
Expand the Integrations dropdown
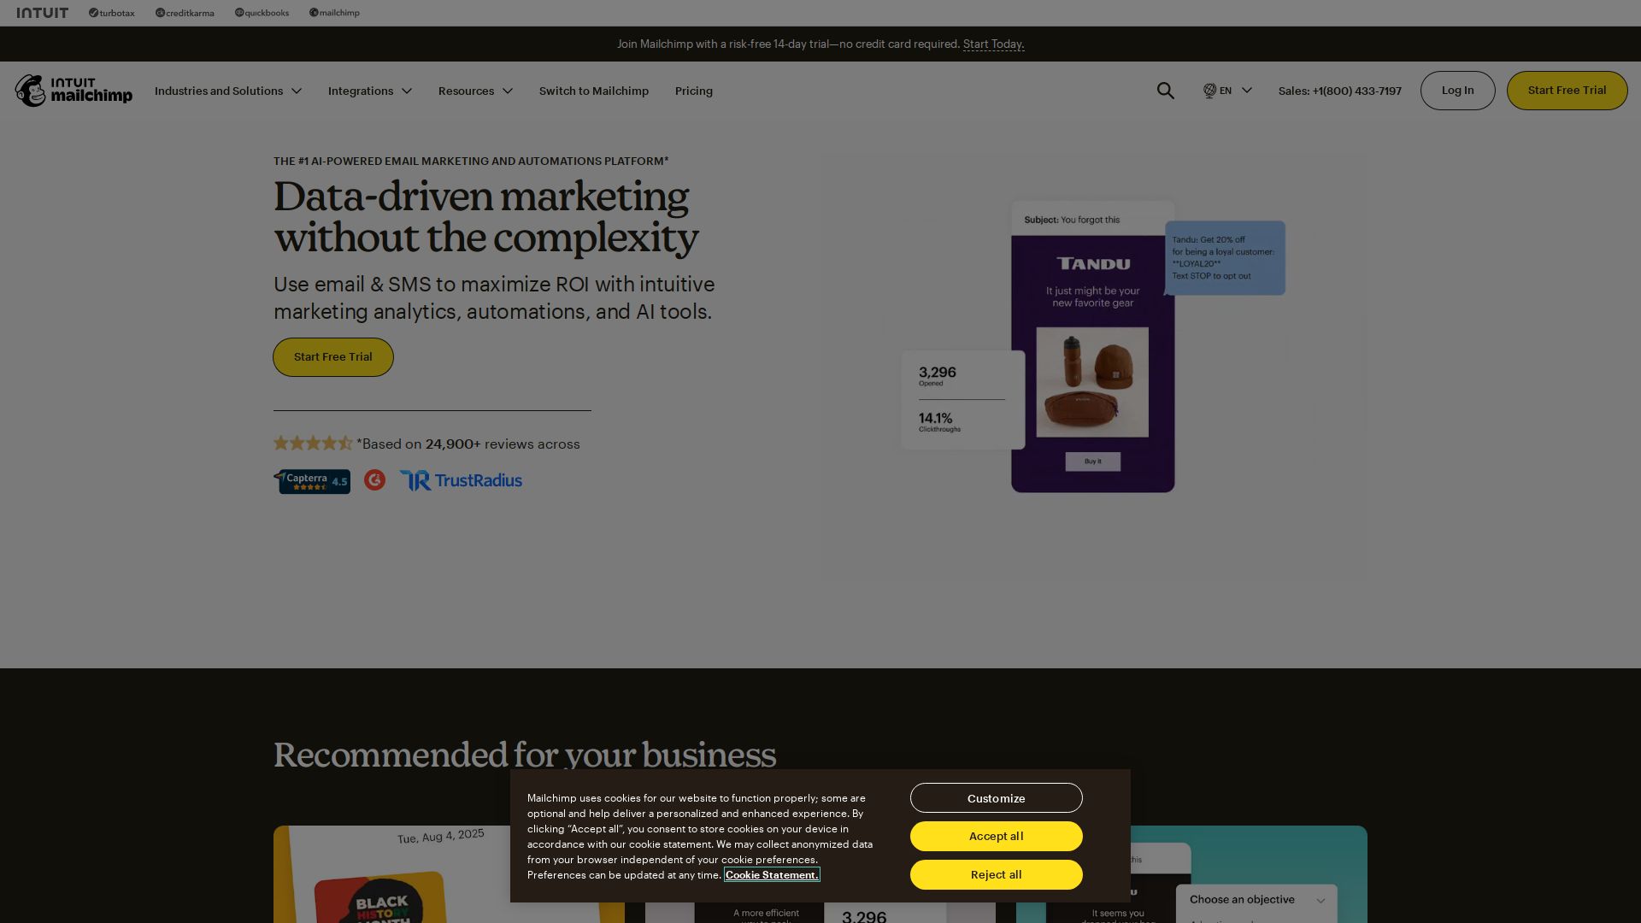[369, 91]
